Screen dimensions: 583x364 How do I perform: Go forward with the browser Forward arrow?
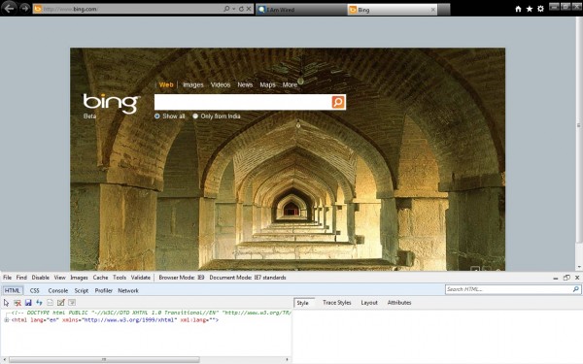point(25,8)
